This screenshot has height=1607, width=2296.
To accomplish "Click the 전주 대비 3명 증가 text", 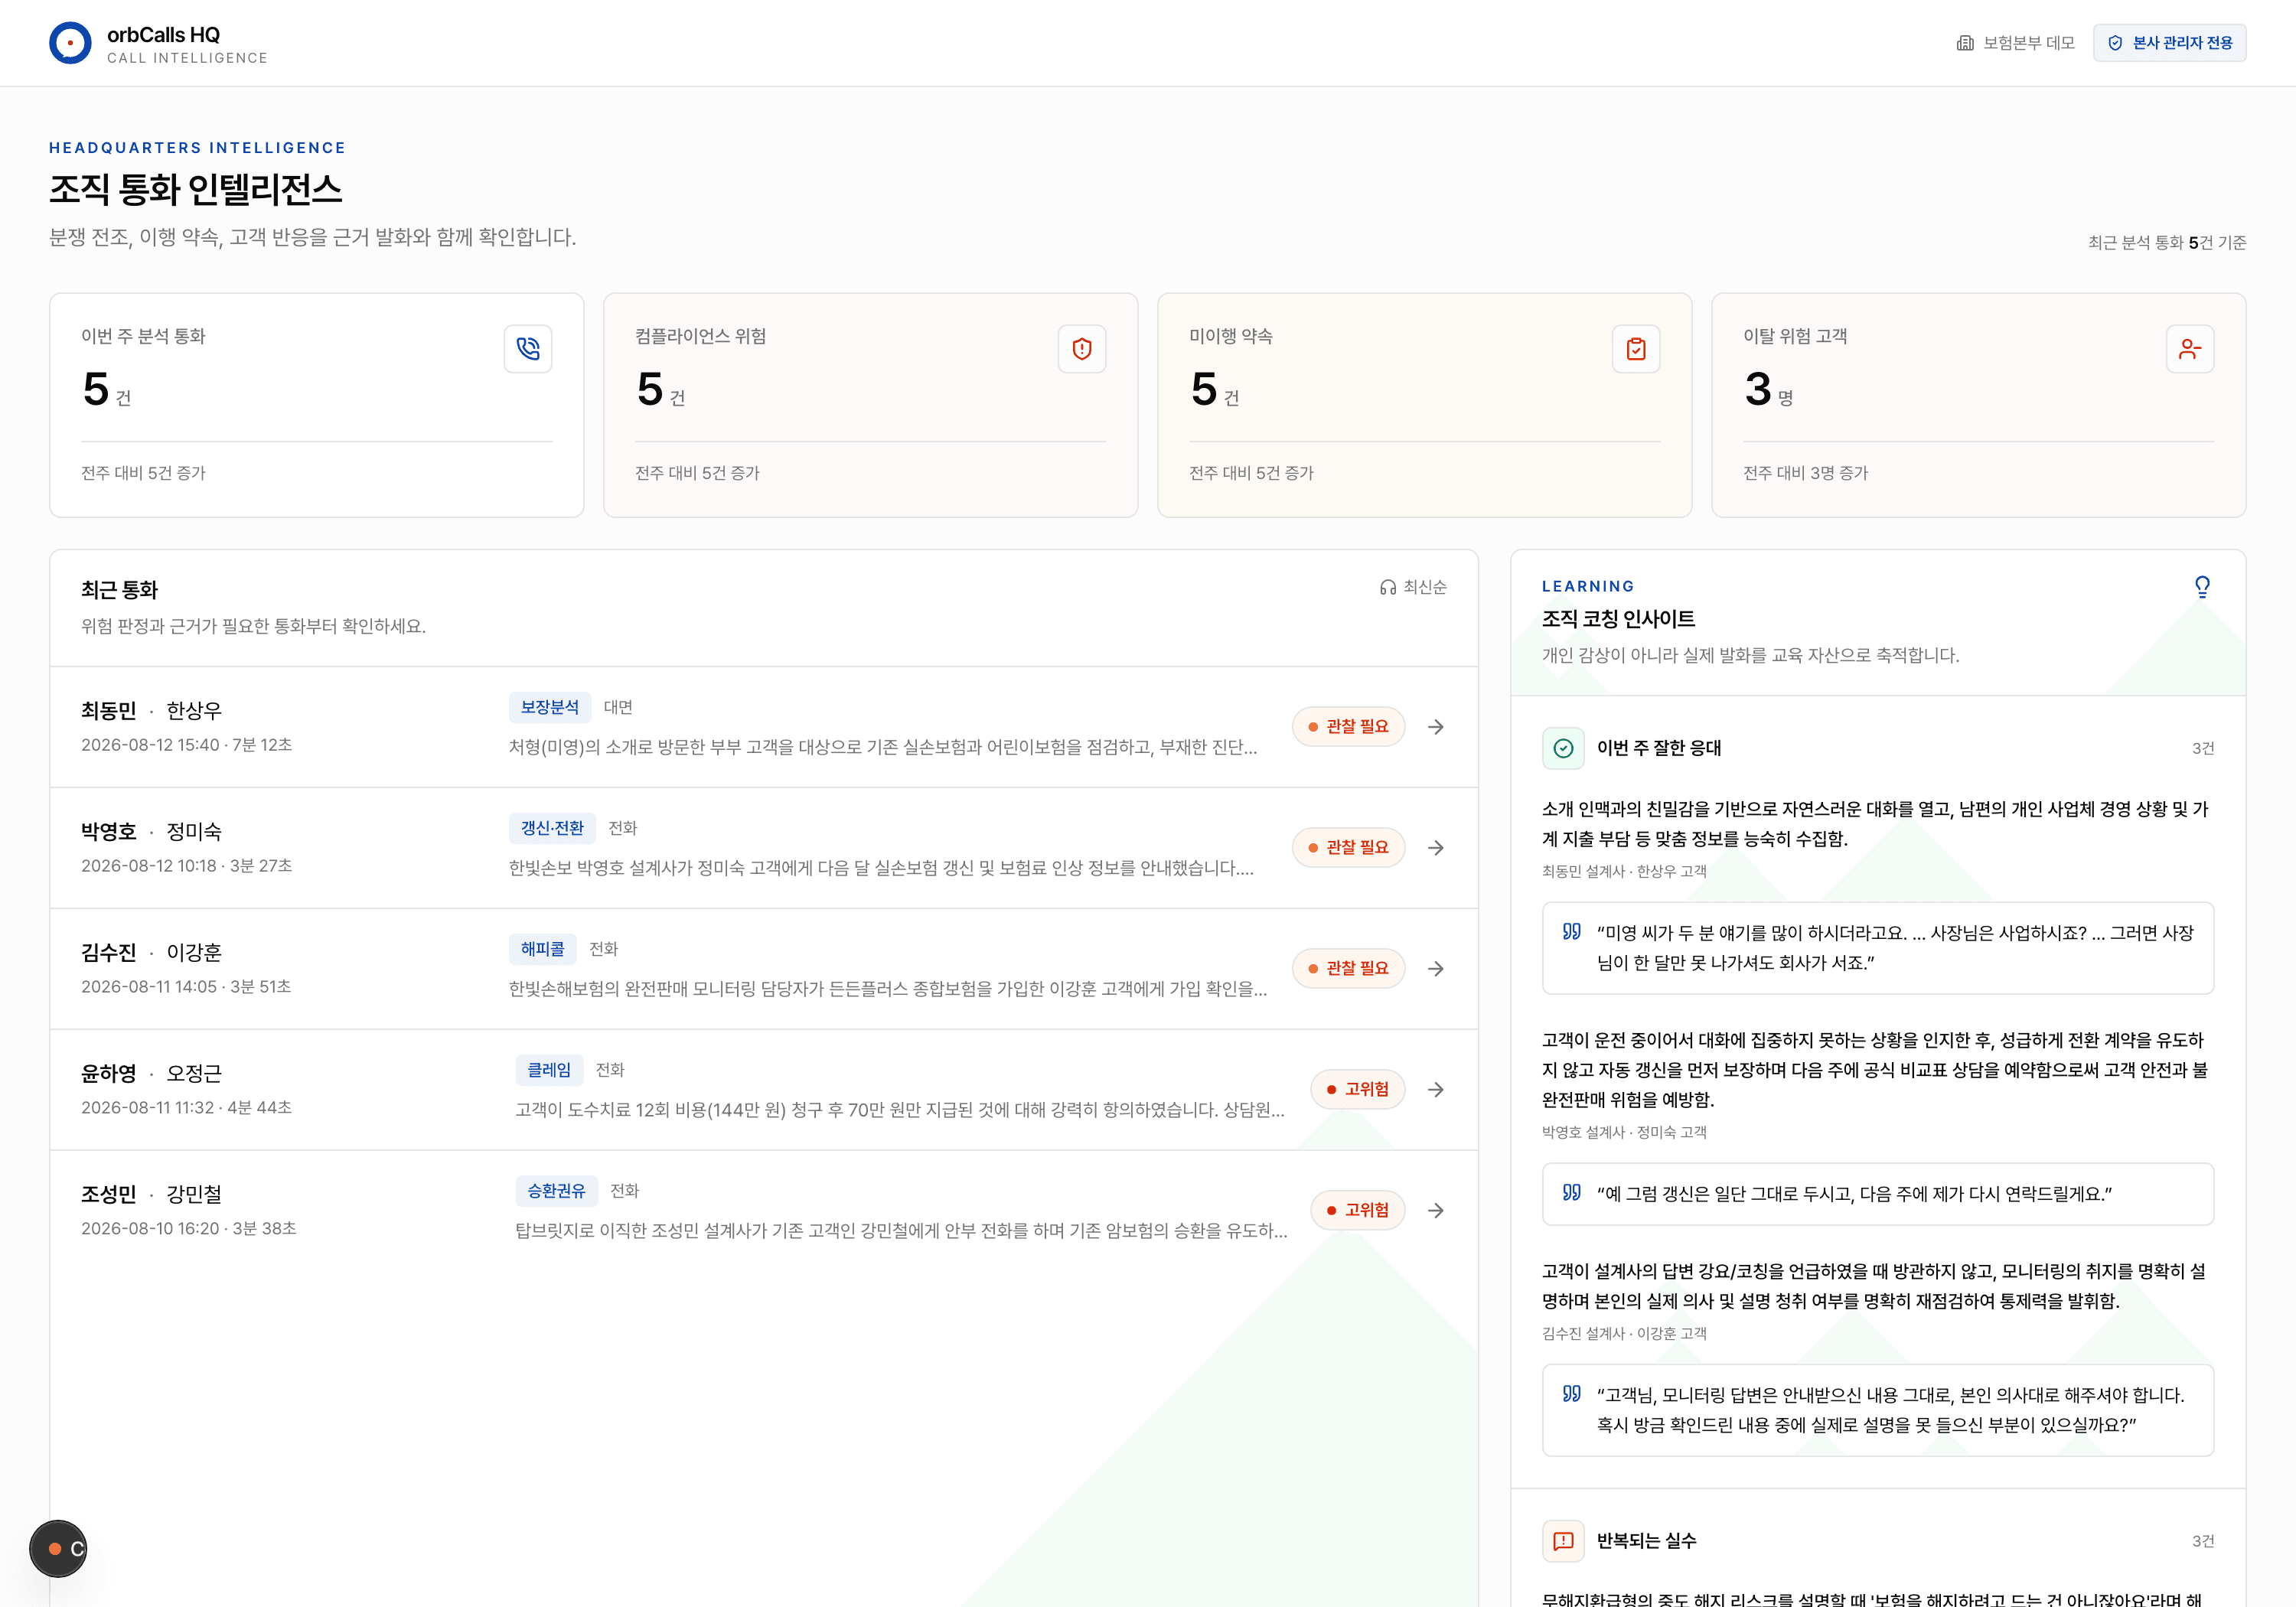I will click(x=1805, y=473).
